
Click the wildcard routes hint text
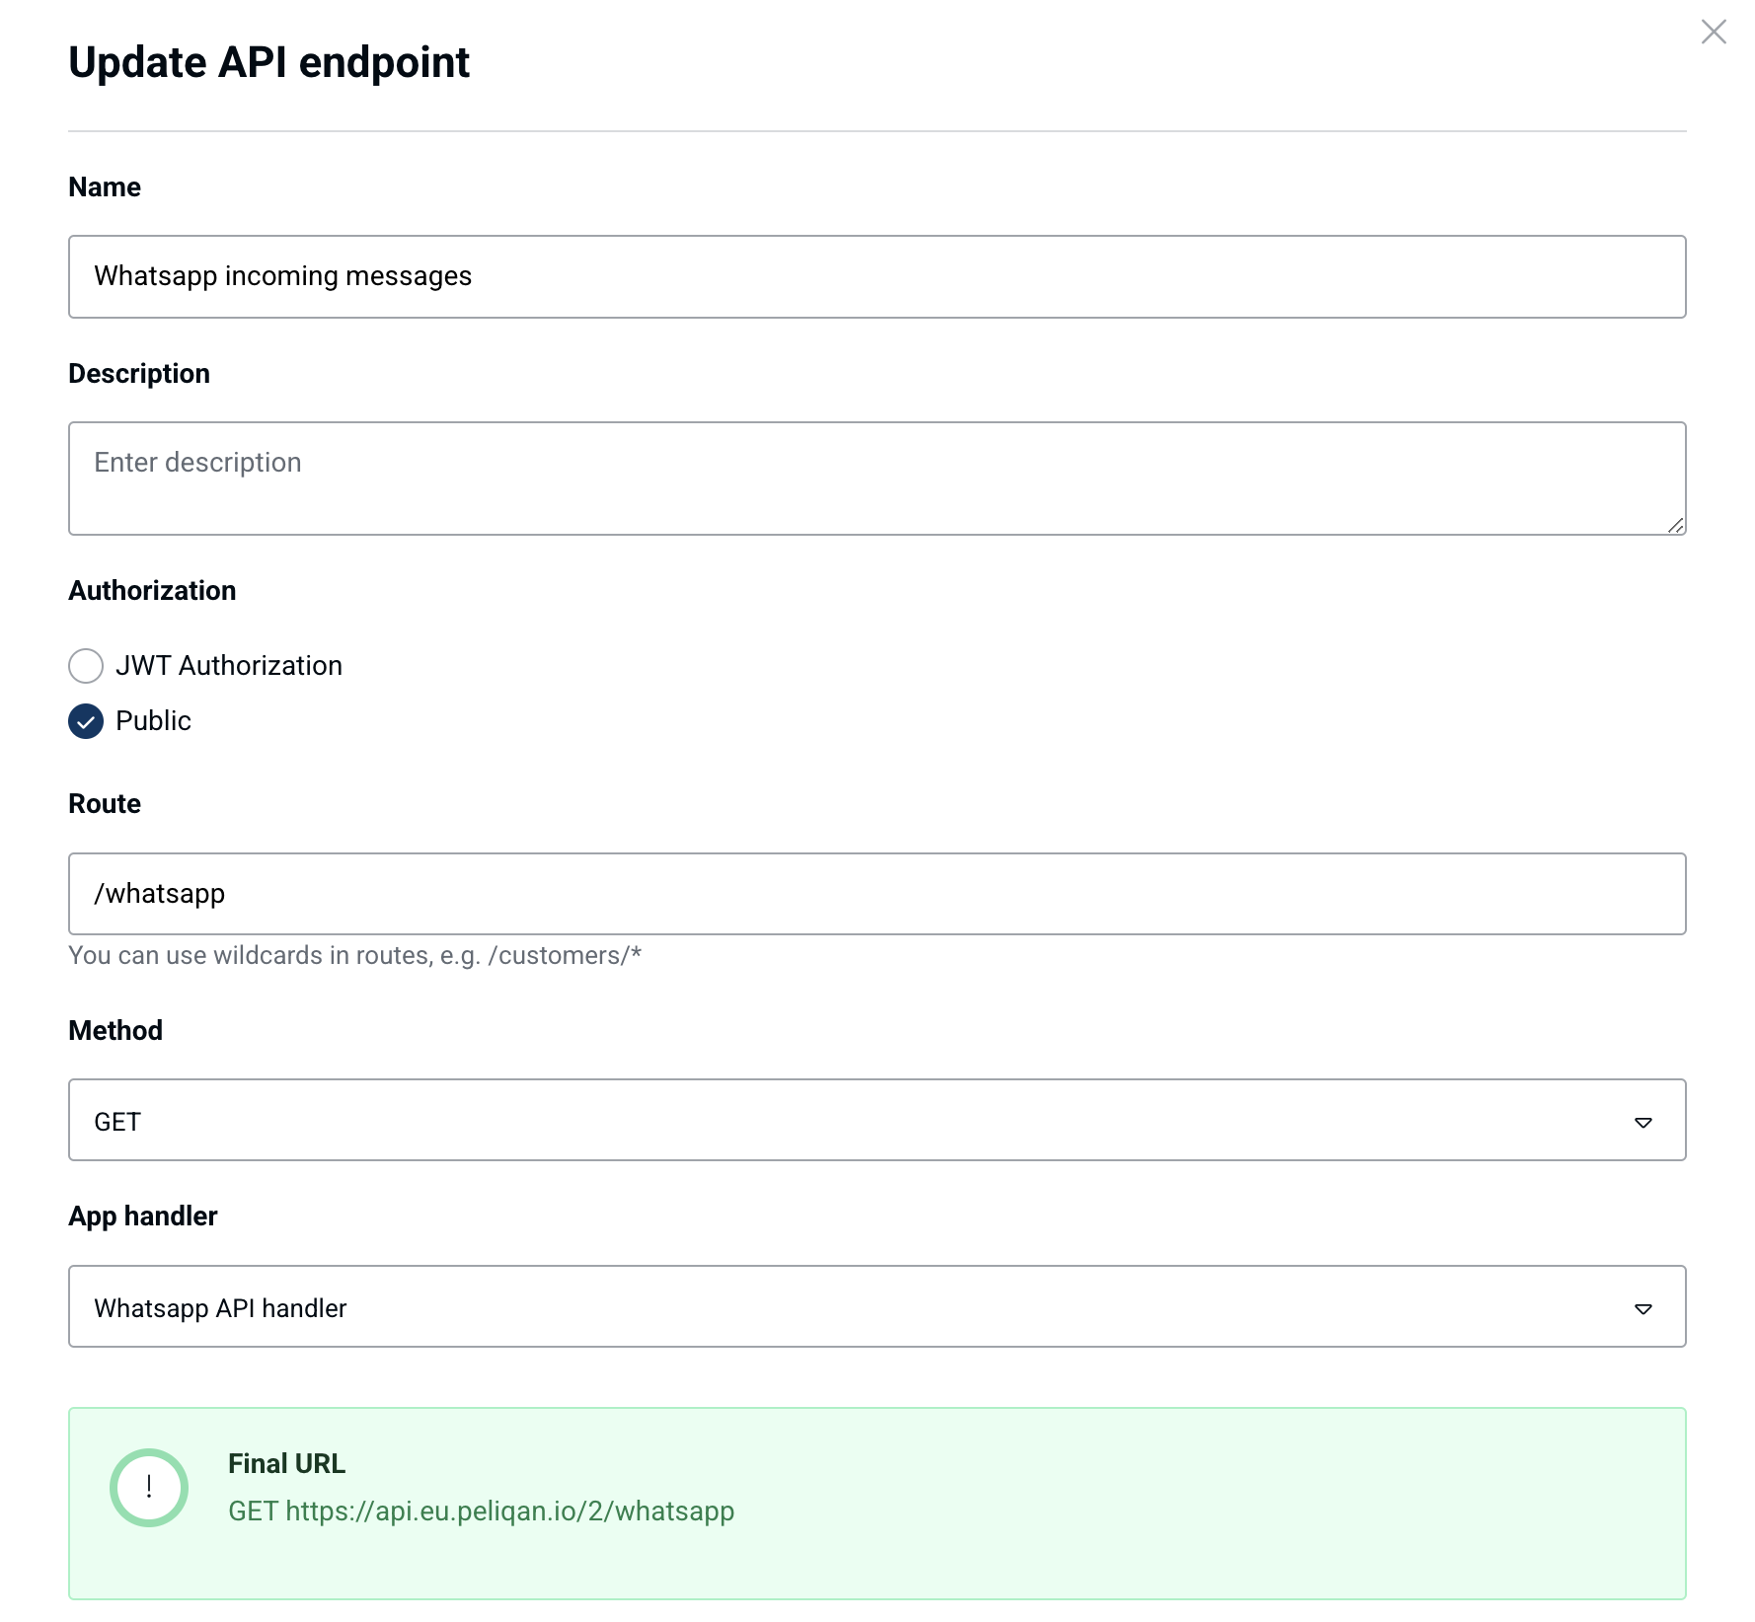click(x=354, y=956)
